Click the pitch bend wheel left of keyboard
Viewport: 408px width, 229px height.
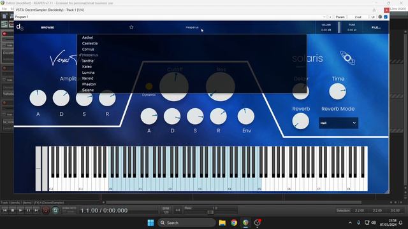click(x=38, y=169)
